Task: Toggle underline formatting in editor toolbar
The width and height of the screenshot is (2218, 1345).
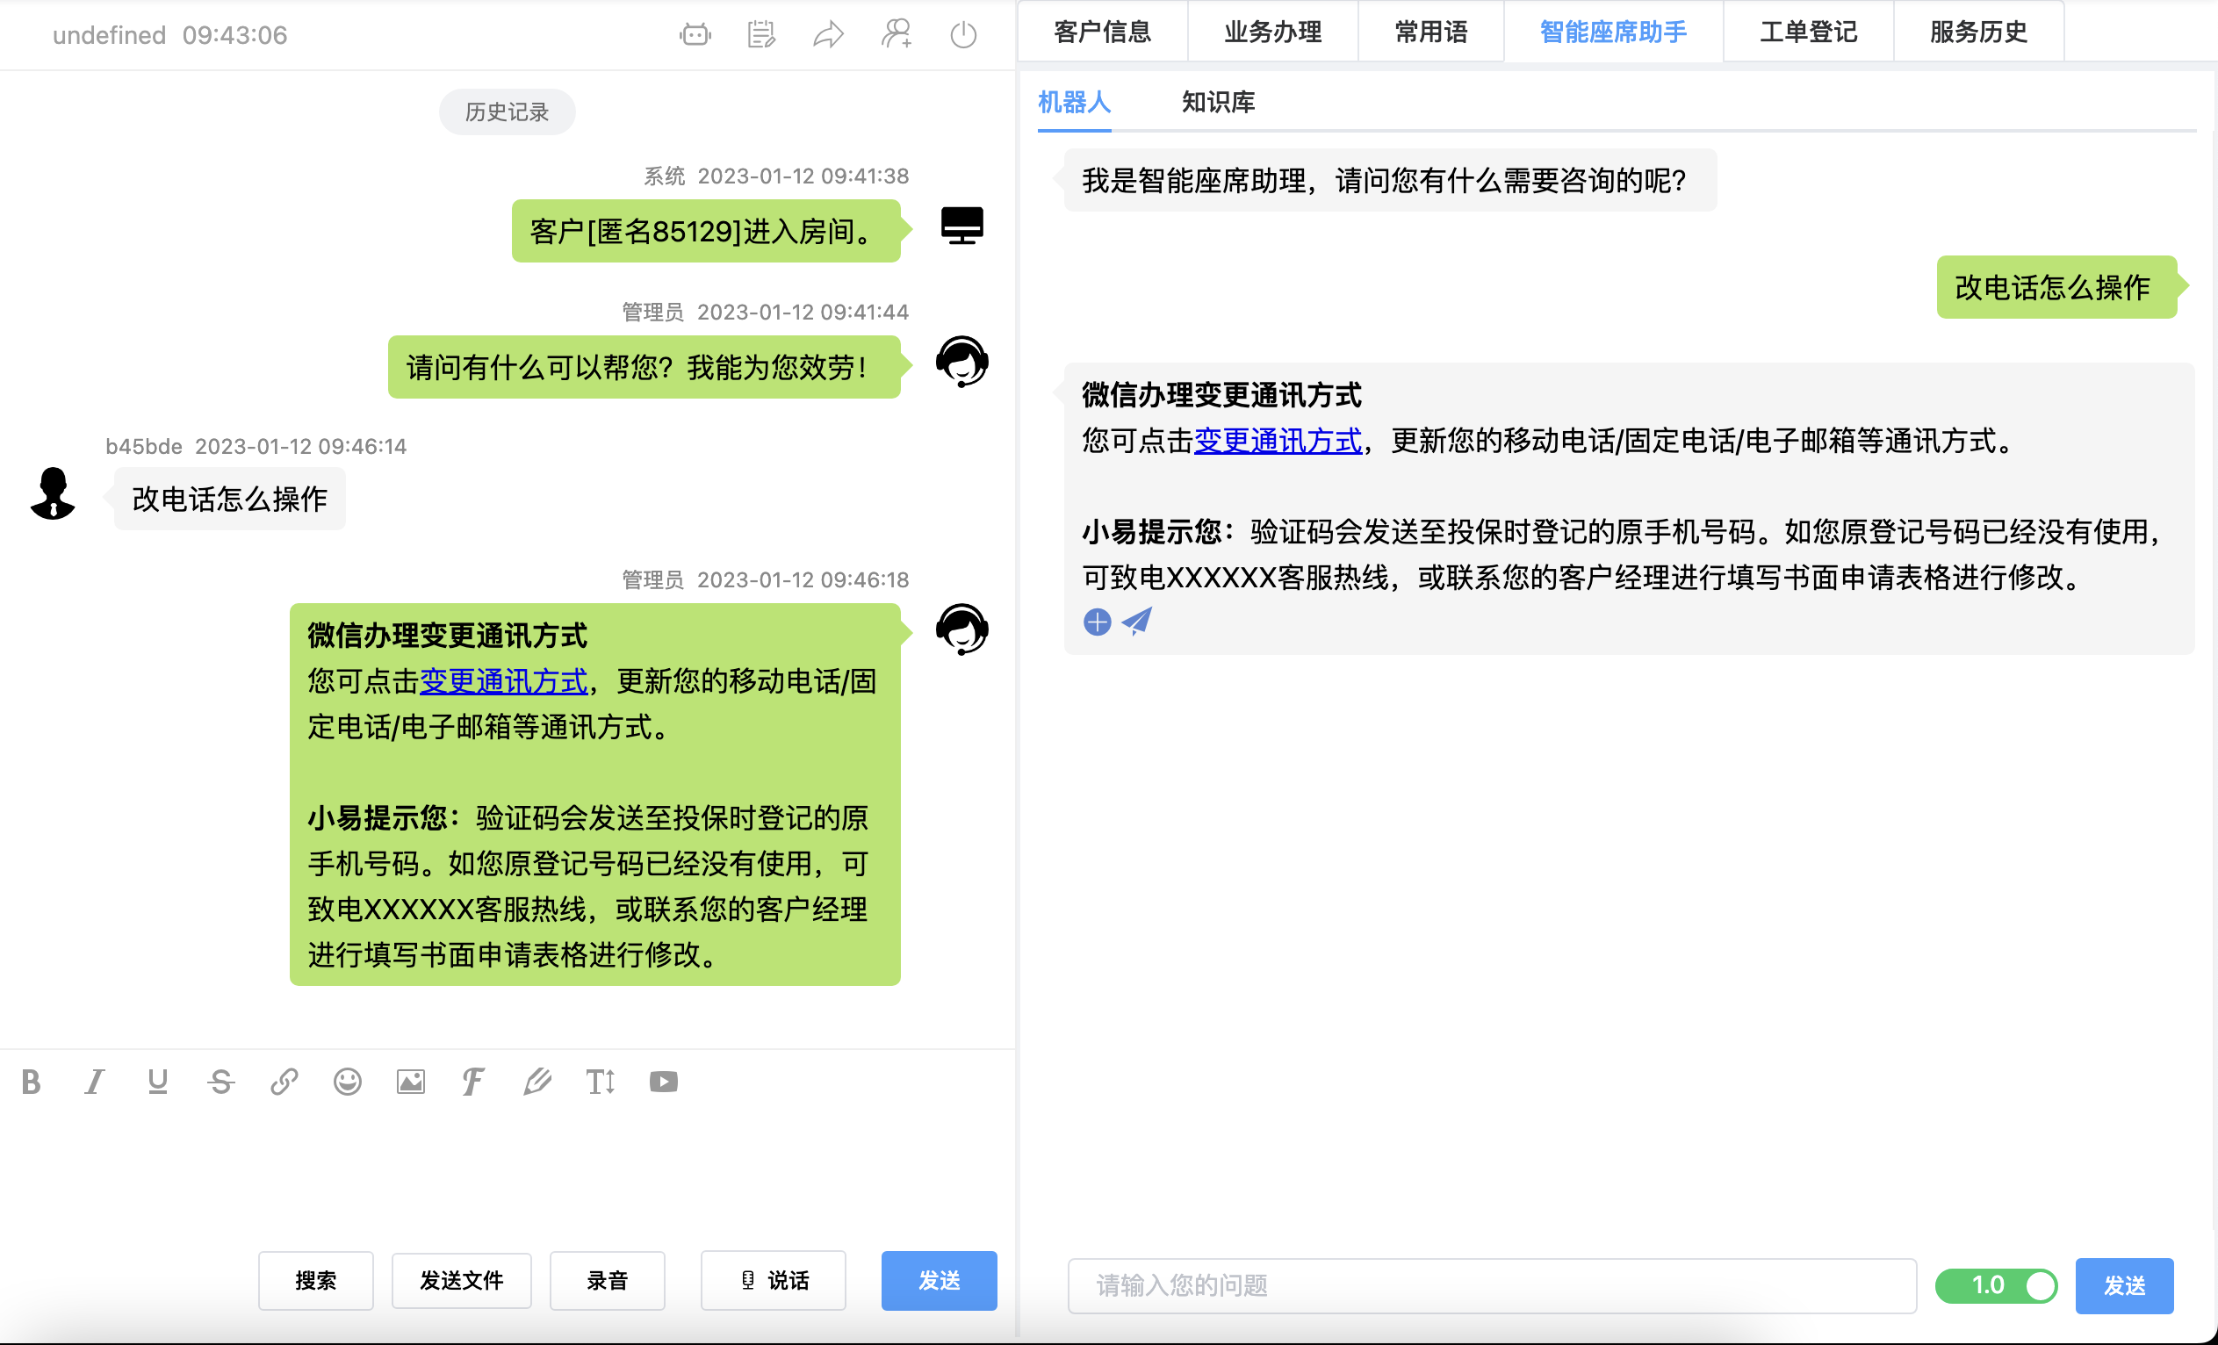Action: (157, 1082)
